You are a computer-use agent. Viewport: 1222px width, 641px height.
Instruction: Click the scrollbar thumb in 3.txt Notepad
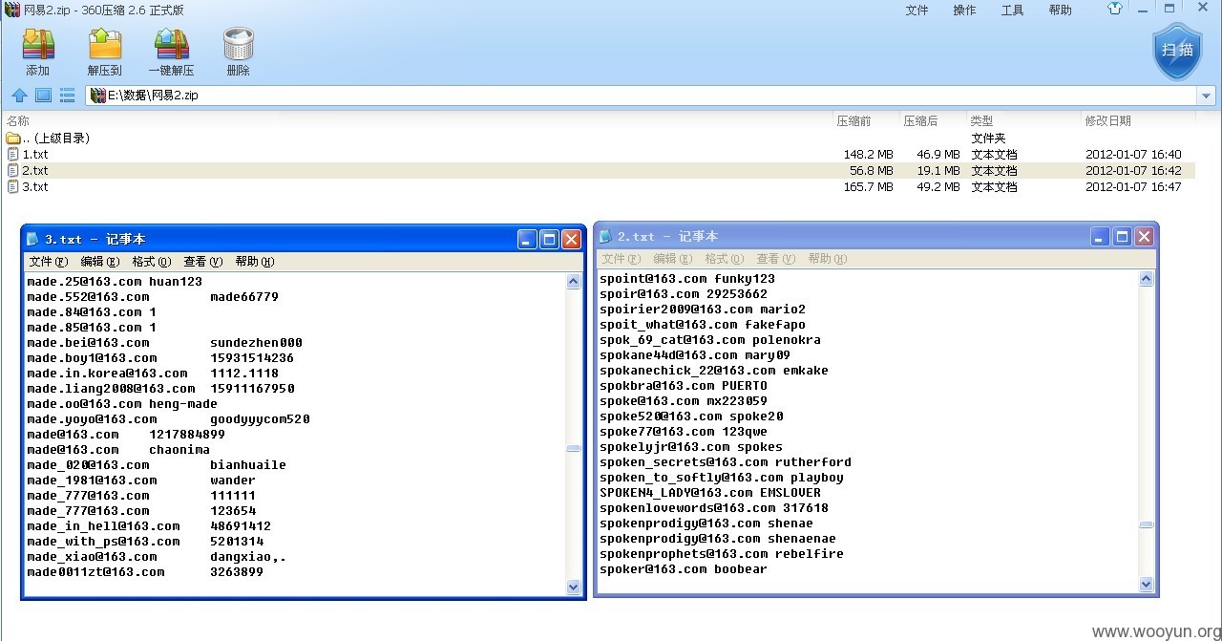point(573,447)
